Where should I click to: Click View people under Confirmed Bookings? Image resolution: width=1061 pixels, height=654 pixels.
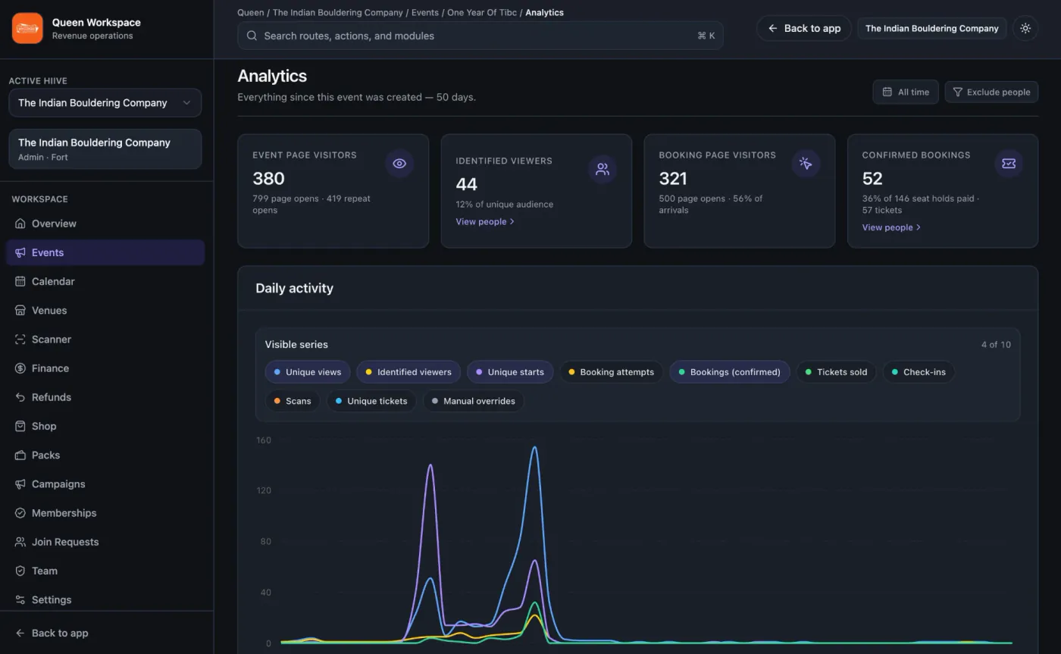pyautogui.click(x=891, y=227)
